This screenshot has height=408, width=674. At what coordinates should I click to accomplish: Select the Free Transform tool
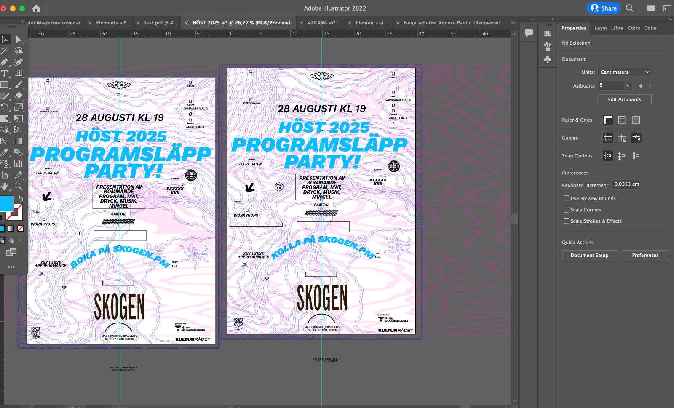coord(19,118)
